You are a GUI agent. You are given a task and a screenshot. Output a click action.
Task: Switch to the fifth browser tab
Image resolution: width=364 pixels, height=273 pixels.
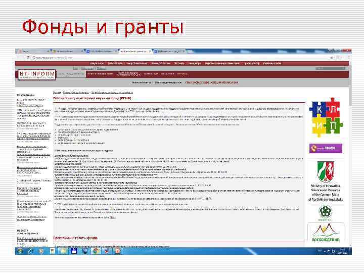tap(169, 51)
